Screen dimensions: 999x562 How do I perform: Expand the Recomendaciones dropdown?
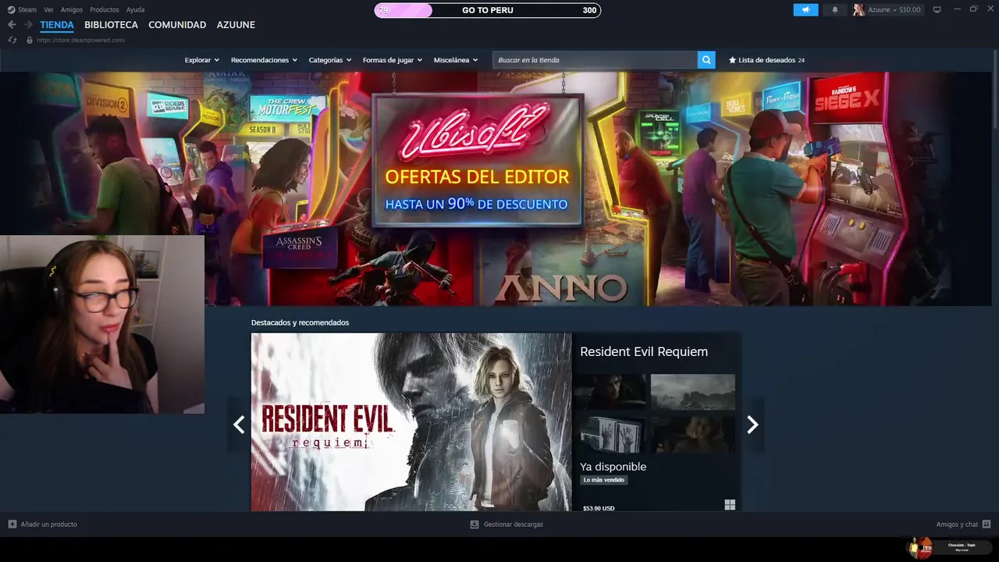point(265,60)
